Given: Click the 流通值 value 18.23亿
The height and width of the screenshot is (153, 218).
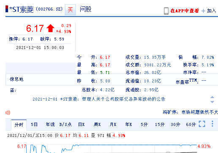Looking at the screenshot, I should click(x=153, y=81).
